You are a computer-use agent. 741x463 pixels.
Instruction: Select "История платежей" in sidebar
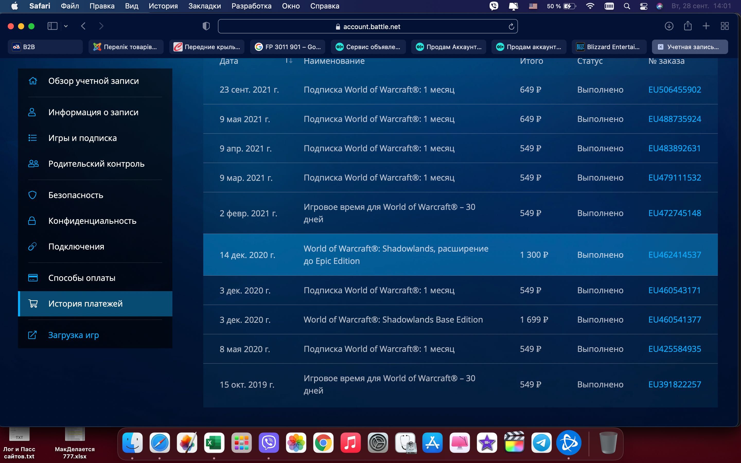point(95,304)
